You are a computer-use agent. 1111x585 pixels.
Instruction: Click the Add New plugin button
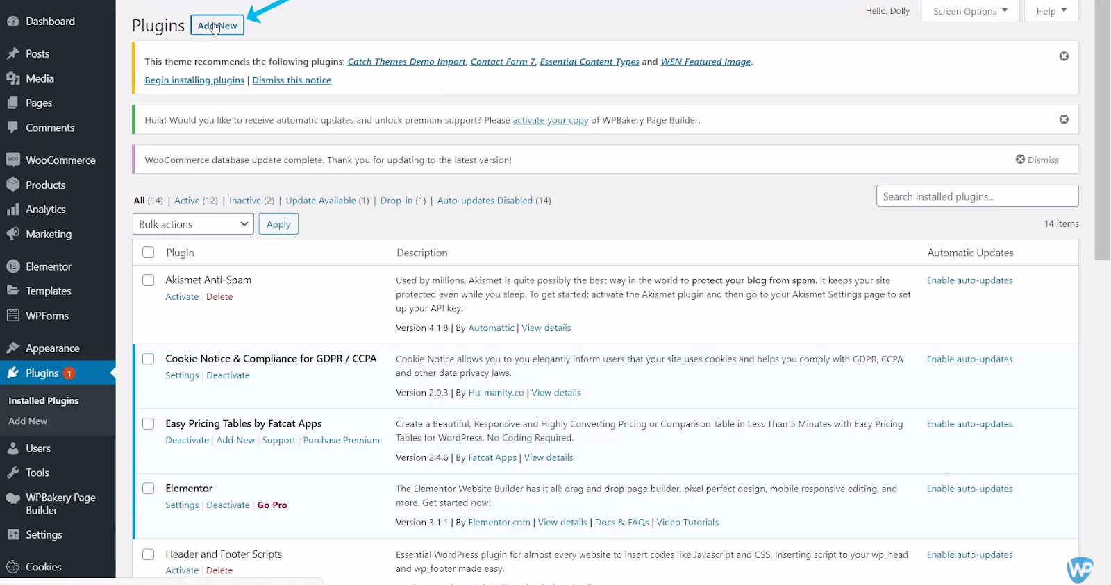(x=217, y=26)
